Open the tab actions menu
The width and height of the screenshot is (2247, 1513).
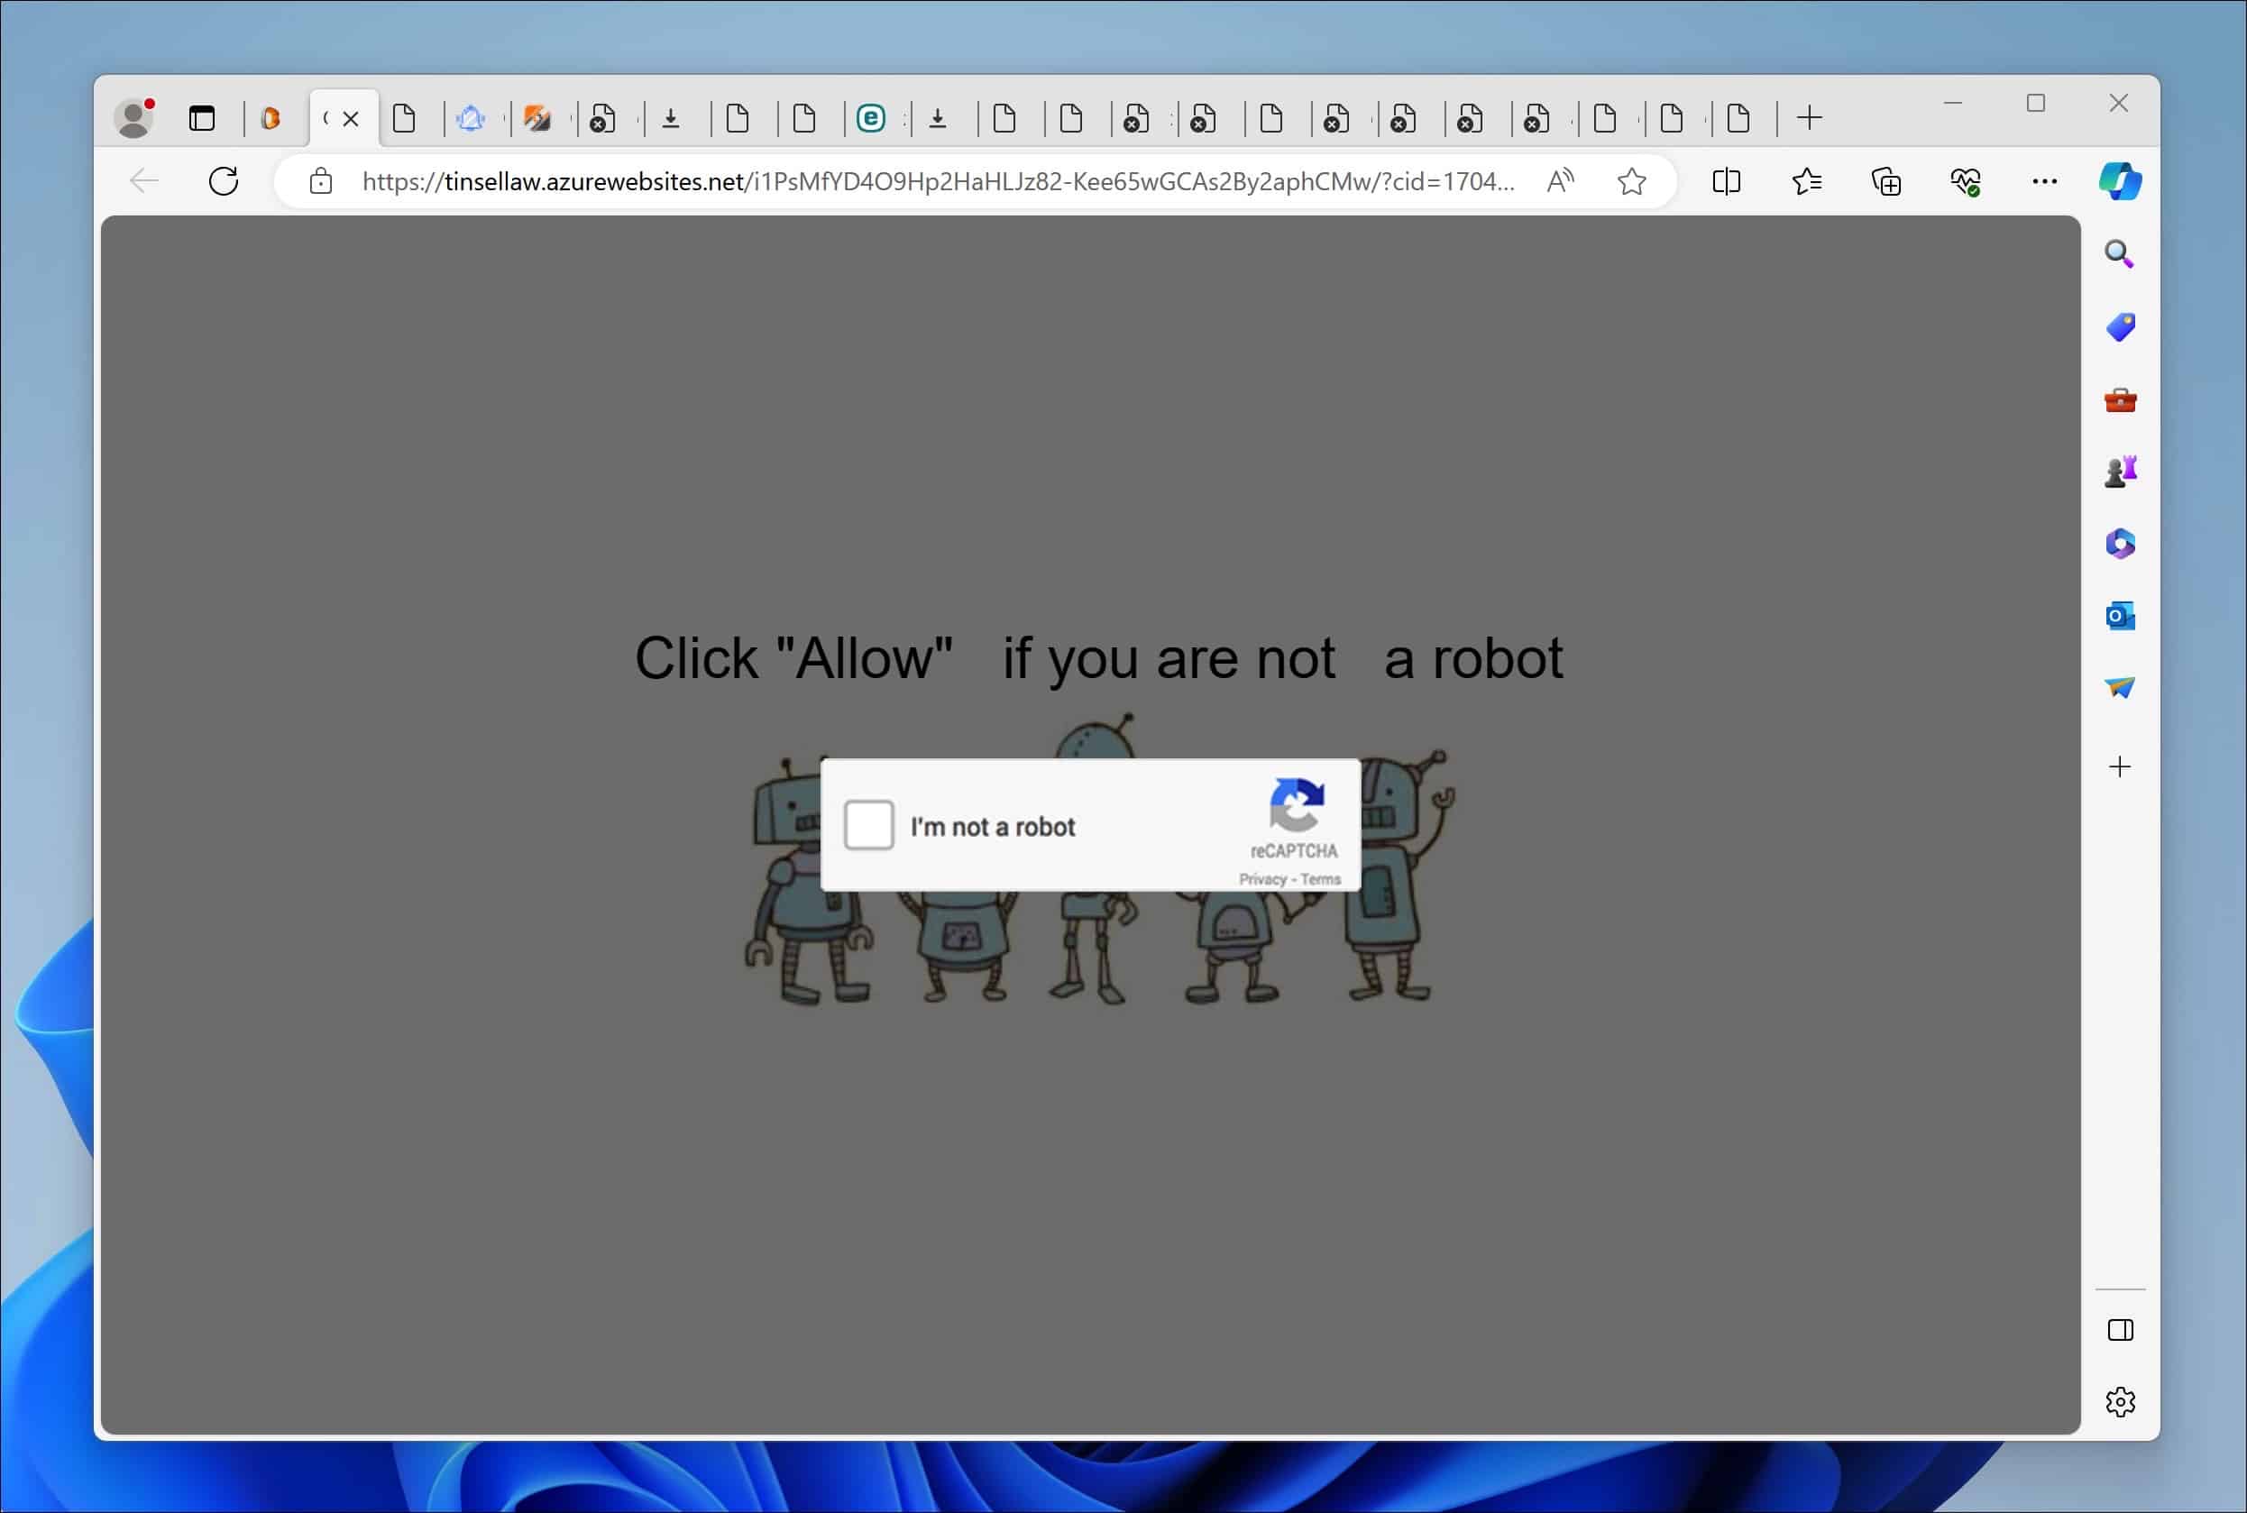[x=202, y=119]
